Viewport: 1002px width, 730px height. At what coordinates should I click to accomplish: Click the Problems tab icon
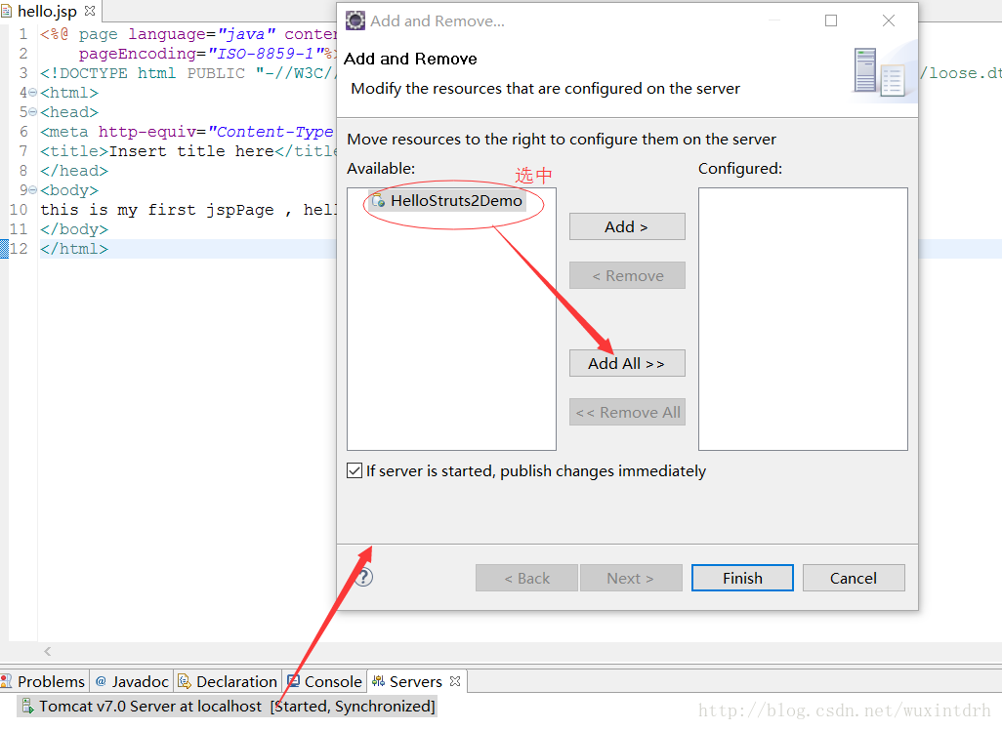point(7,681)
